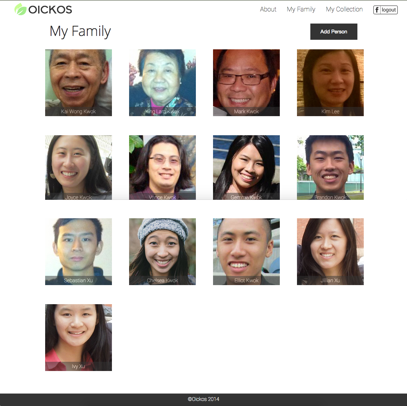
Task: Open Elliot Kwok's profile card
Action: coord(246,252)
